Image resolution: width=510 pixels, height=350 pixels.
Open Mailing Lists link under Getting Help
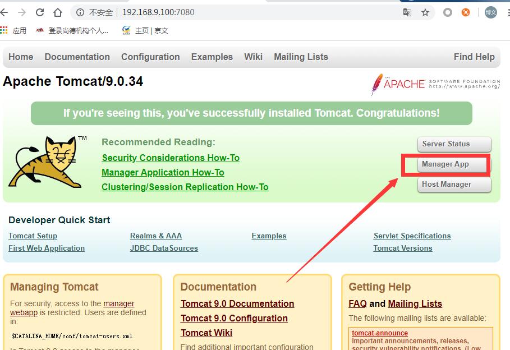(x=415, y=304)
